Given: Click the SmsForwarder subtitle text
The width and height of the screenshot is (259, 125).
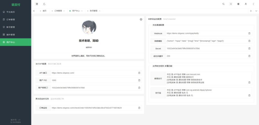Looking at the screenshot, I should click(x=169, y=19).
